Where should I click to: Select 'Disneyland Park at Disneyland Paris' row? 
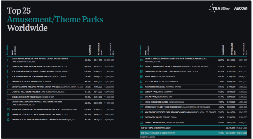tap(177, 66)
